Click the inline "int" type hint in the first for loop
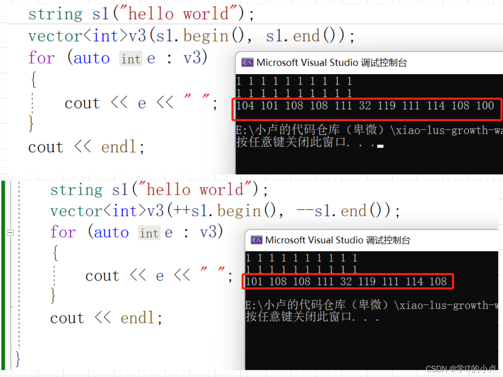The image size is (503, 377). 131,59
